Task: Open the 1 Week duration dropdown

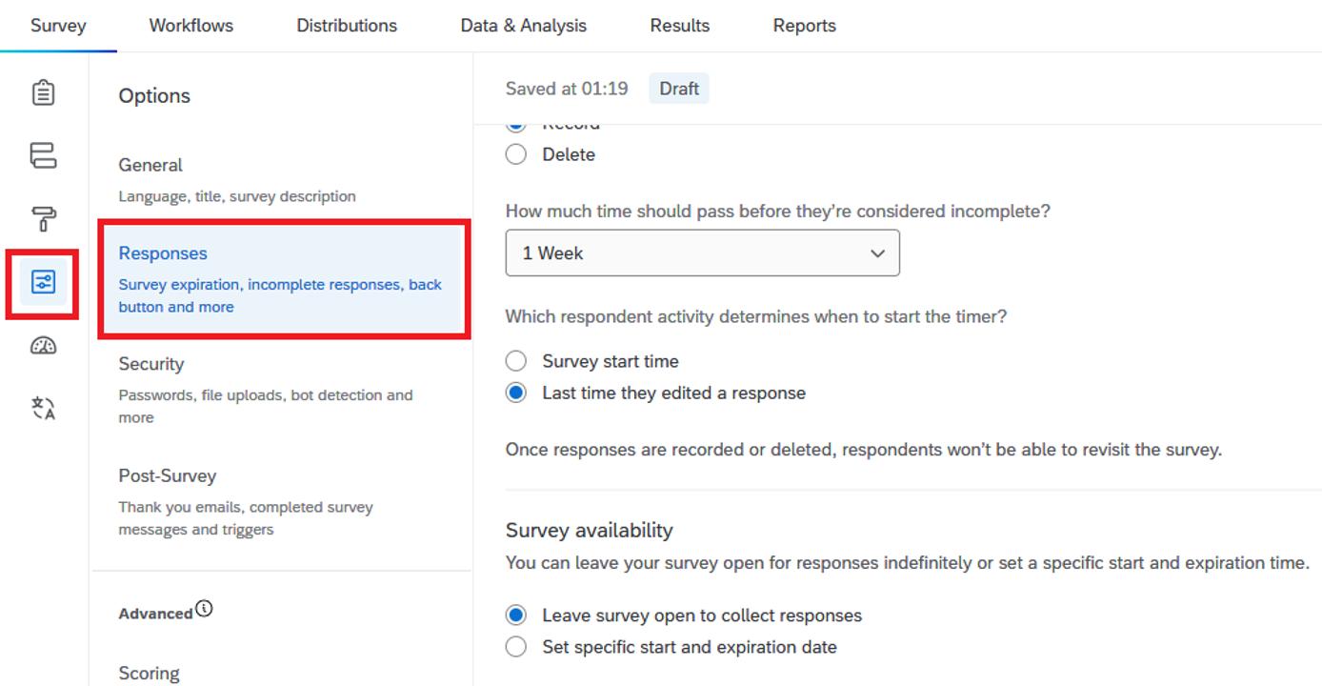Action: tap(702, 253)
